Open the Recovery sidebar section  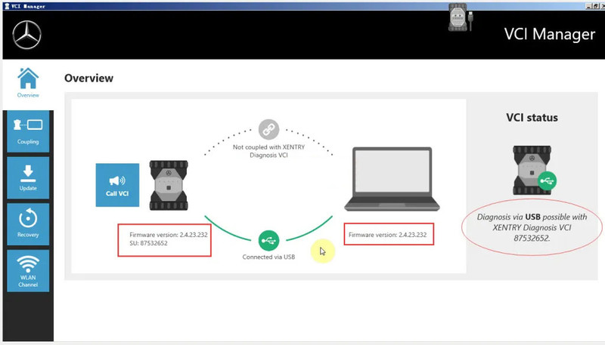click(x=28, y=224)
